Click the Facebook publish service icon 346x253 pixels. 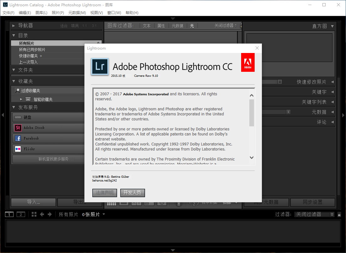coord(18,138)
